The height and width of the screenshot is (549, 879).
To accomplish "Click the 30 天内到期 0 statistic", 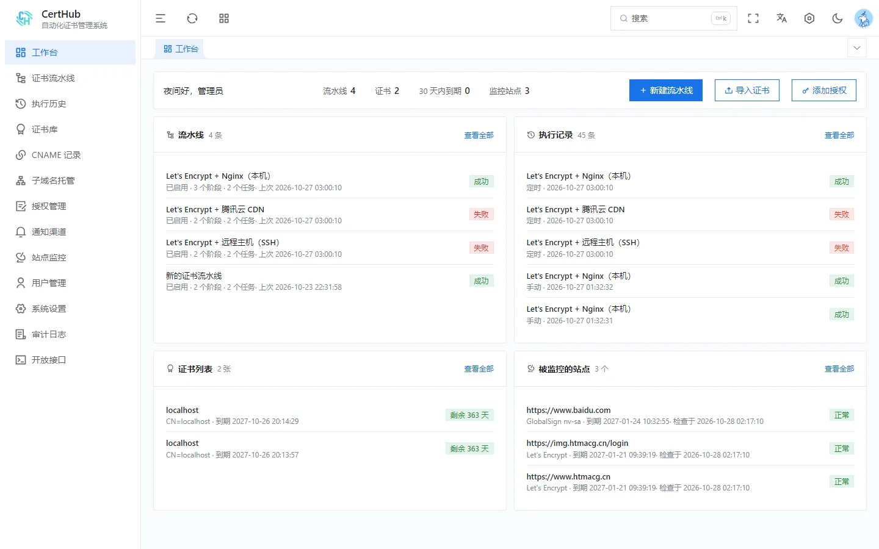I will [444, 91].
